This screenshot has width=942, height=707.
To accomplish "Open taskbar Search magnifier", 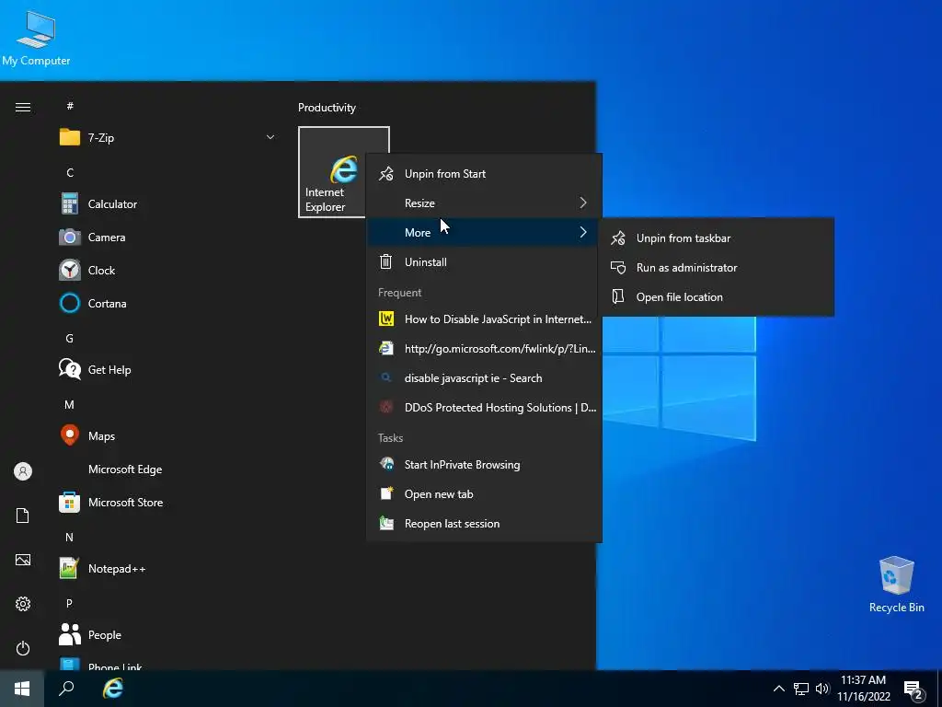I will click(x=66, y=689).
